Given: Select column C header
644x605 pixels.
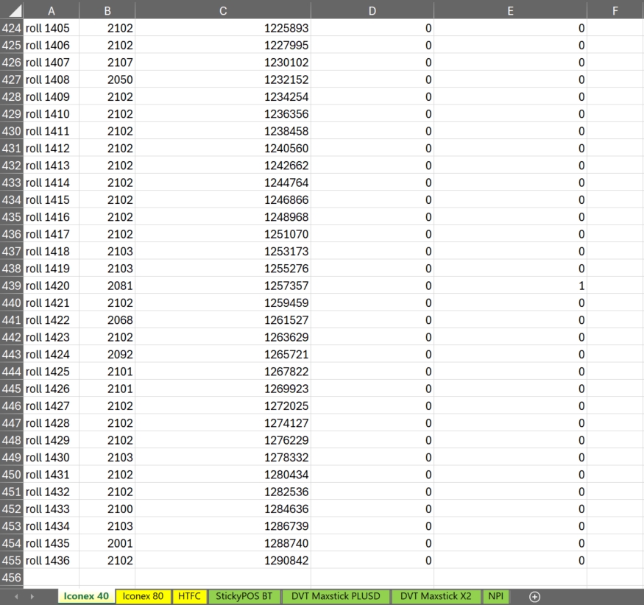Looking at the screenshot, I should [x=223, y=10].
